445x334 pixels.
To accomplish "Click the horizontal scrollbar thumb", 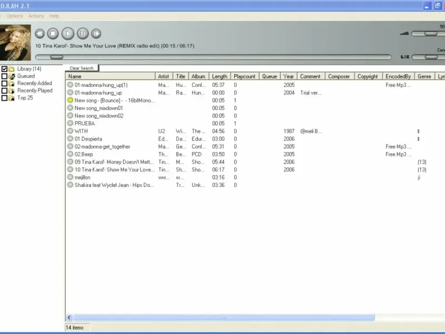I will (x=224, y=317).
